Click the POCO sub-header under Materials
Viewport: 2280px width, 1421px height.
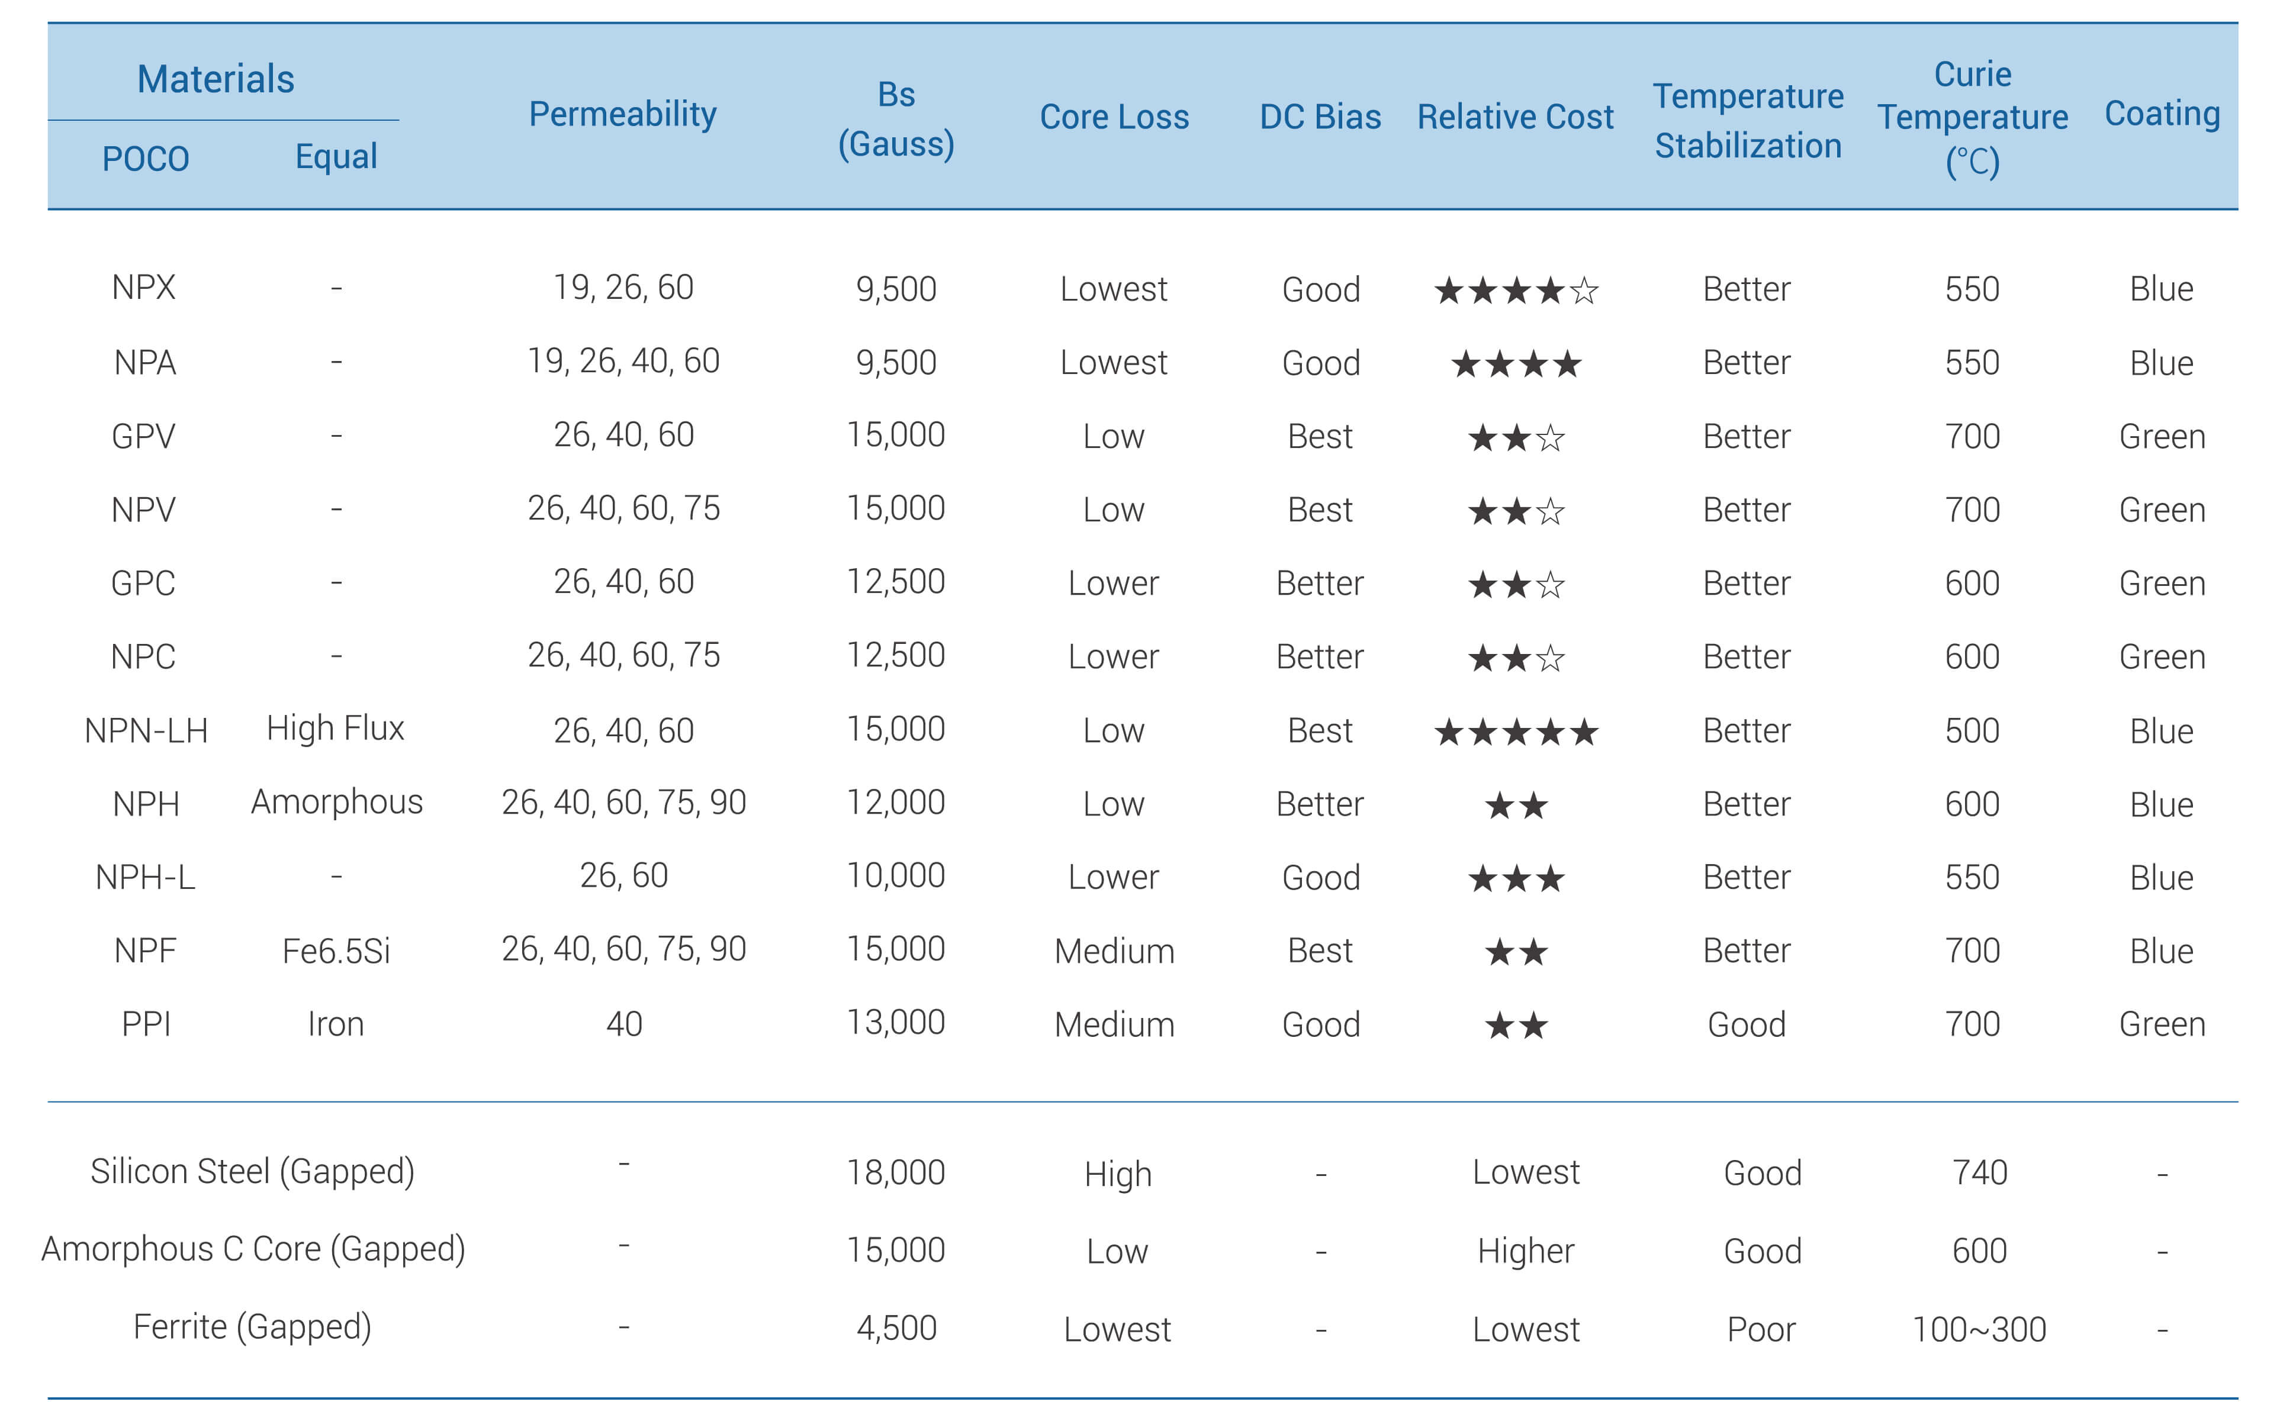click(x=146, y=159)
